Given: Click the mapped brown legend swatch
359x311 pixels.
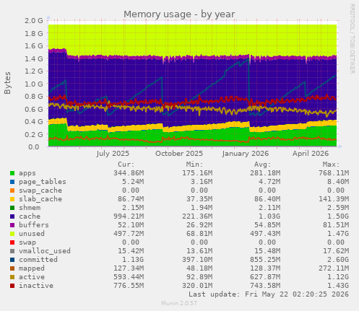Looking at the screenshot, I should pos(12,268).
